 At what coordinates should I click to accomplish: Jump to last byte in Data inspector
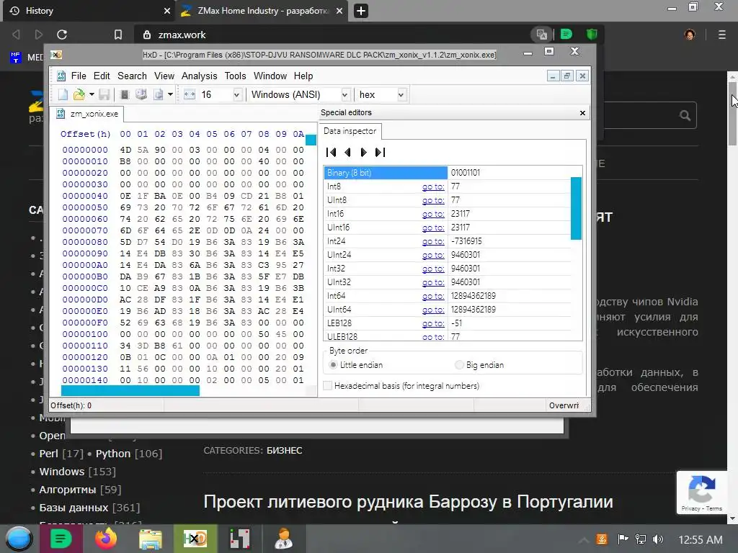(x=380, y=152)
